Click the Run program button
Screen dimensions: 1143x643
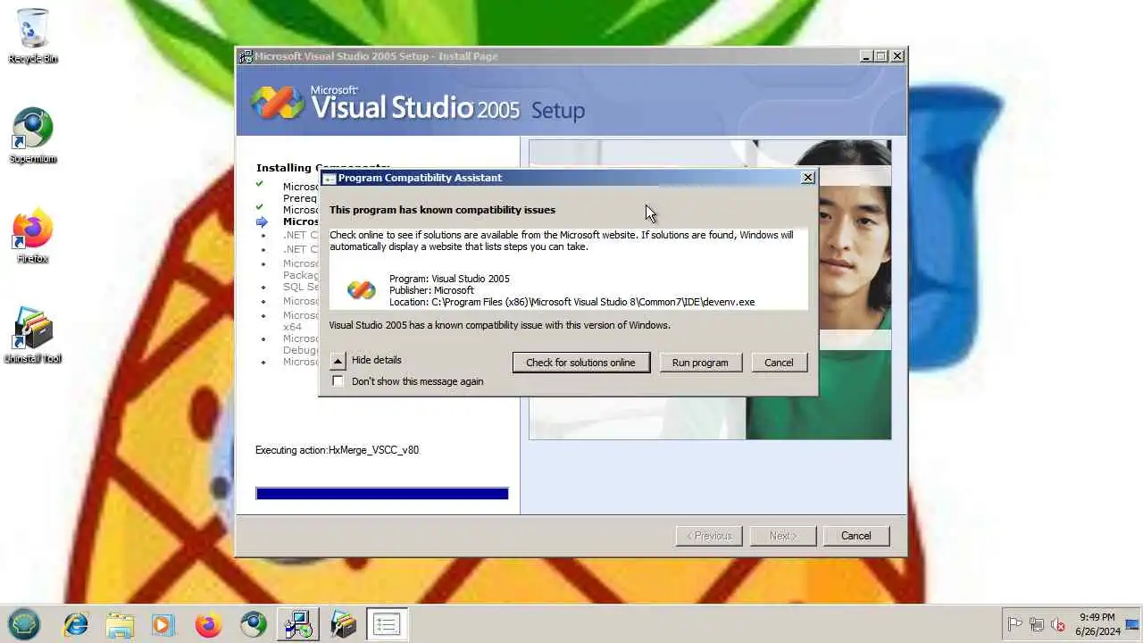tap(700, 363)
